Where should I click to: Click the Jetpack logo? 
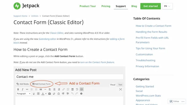click(26, 6)
